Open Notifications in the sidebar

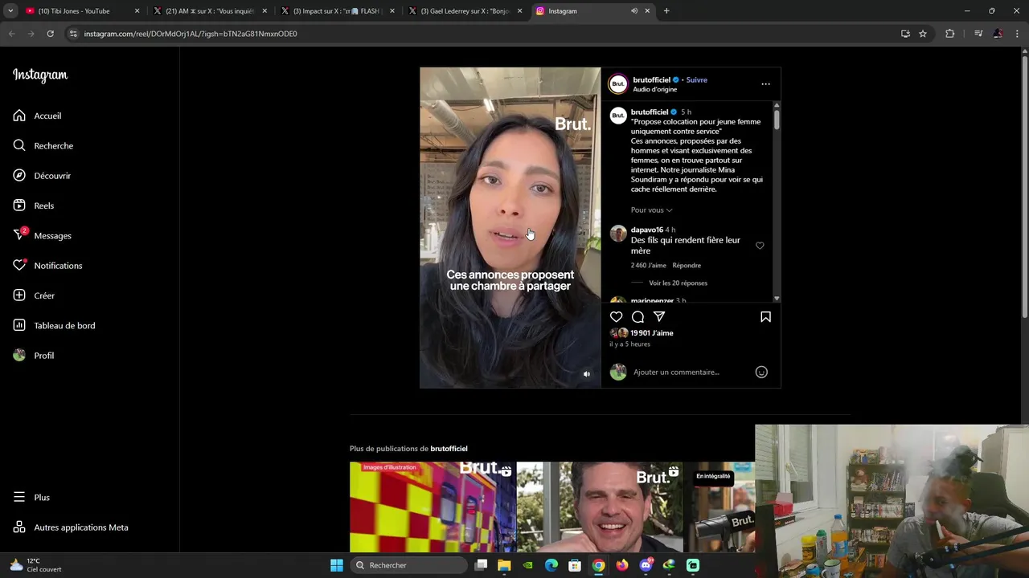47,266
